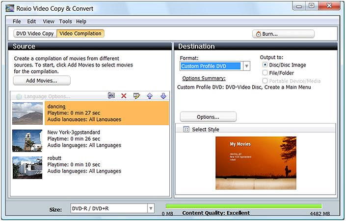Click the Add Movies button
This screenshot has width=347, height=221.
coord(42,81)
